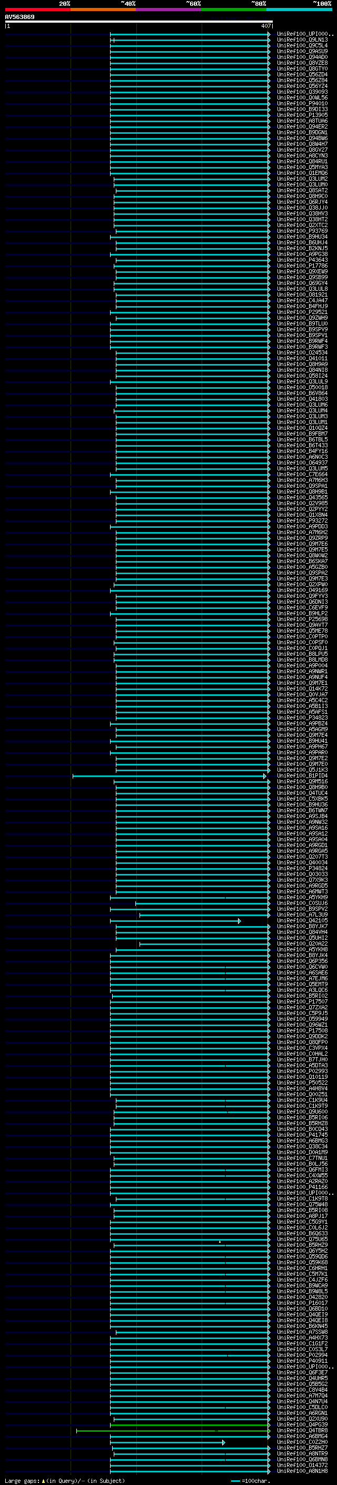Open the UniRef100_Q207T3 hit label
This screenshot has width=337, height=1485.
coord(302,857)
